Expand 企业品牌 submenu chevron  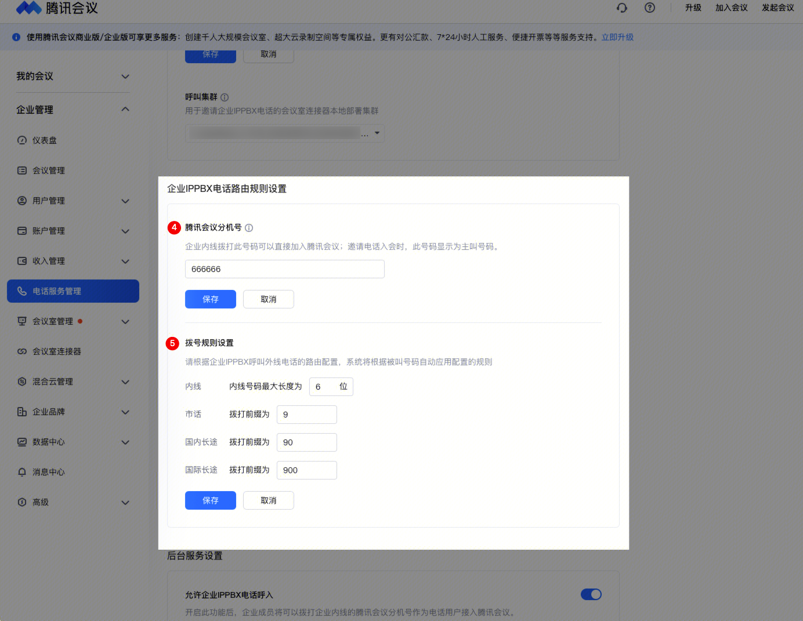pos(125,412)
